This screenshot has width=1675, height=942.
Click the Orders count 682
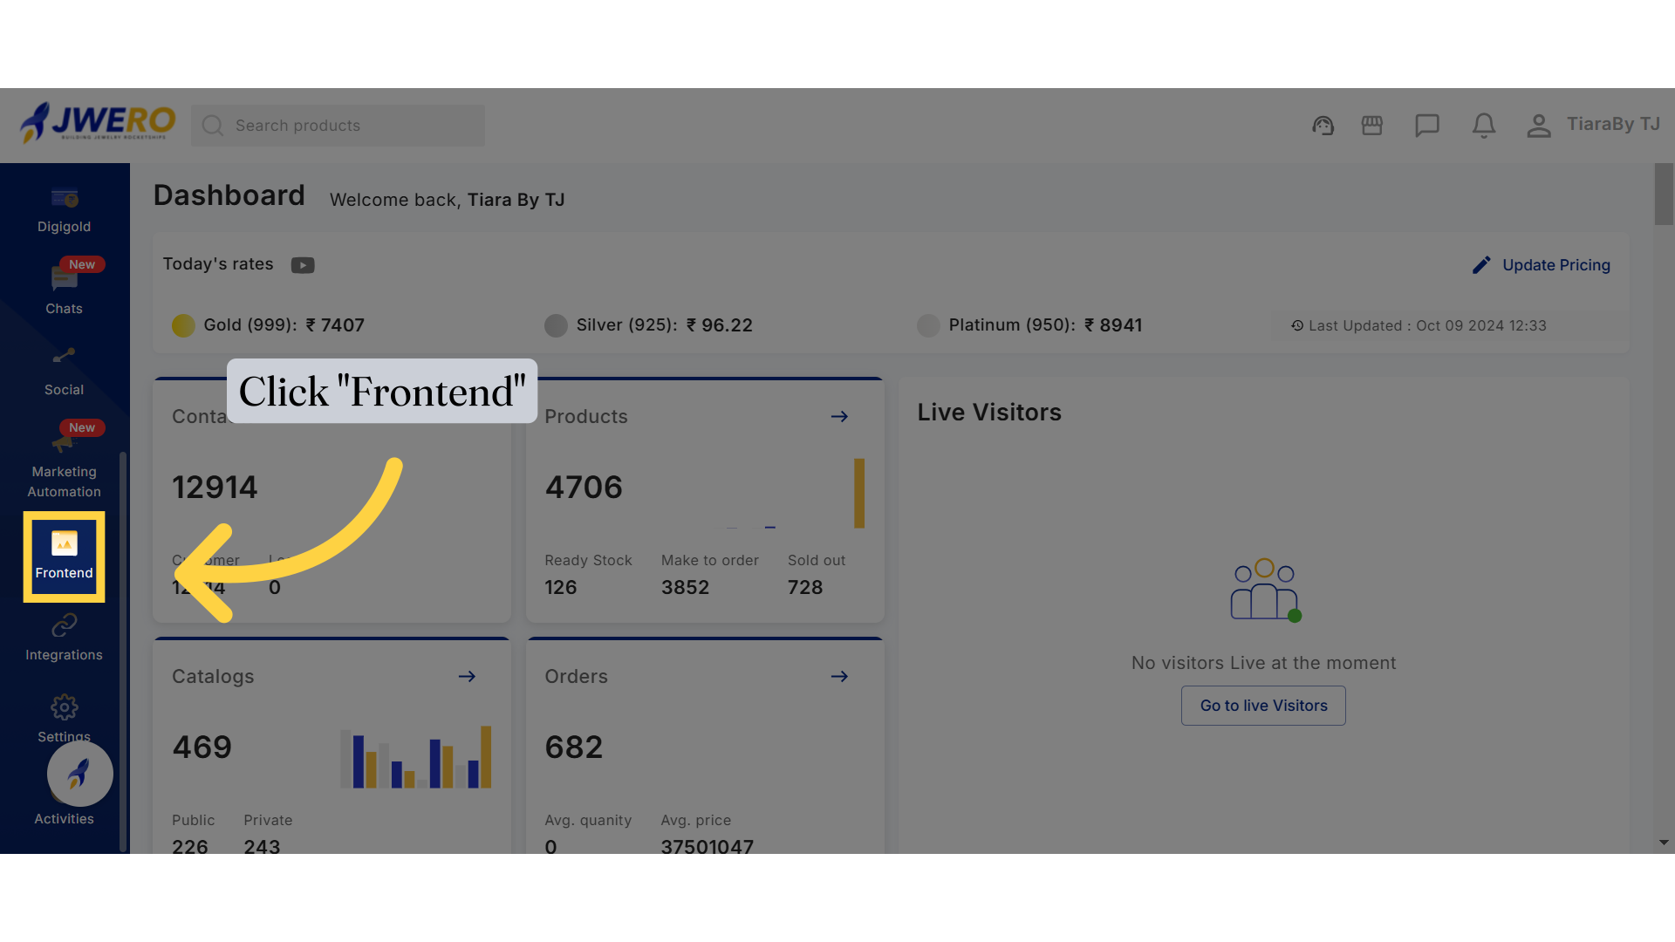[574, 747]
